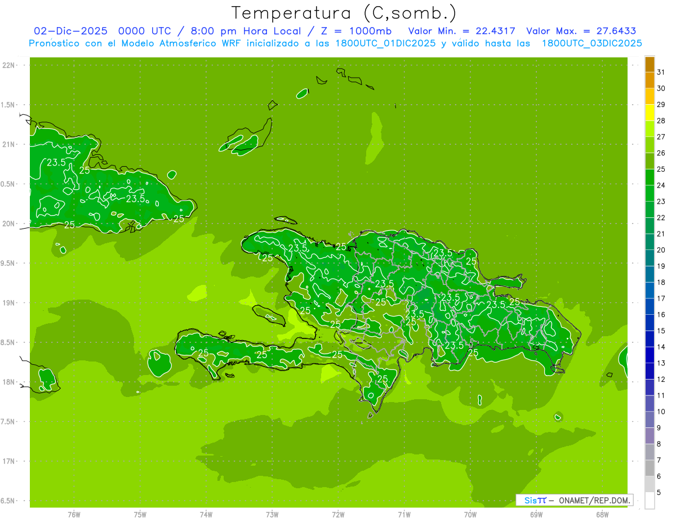Click the '1800UTC_03DIC2025' valid-until timestamp
The height and width of the screenshot is (522, 676).
(x=592, y=43)
